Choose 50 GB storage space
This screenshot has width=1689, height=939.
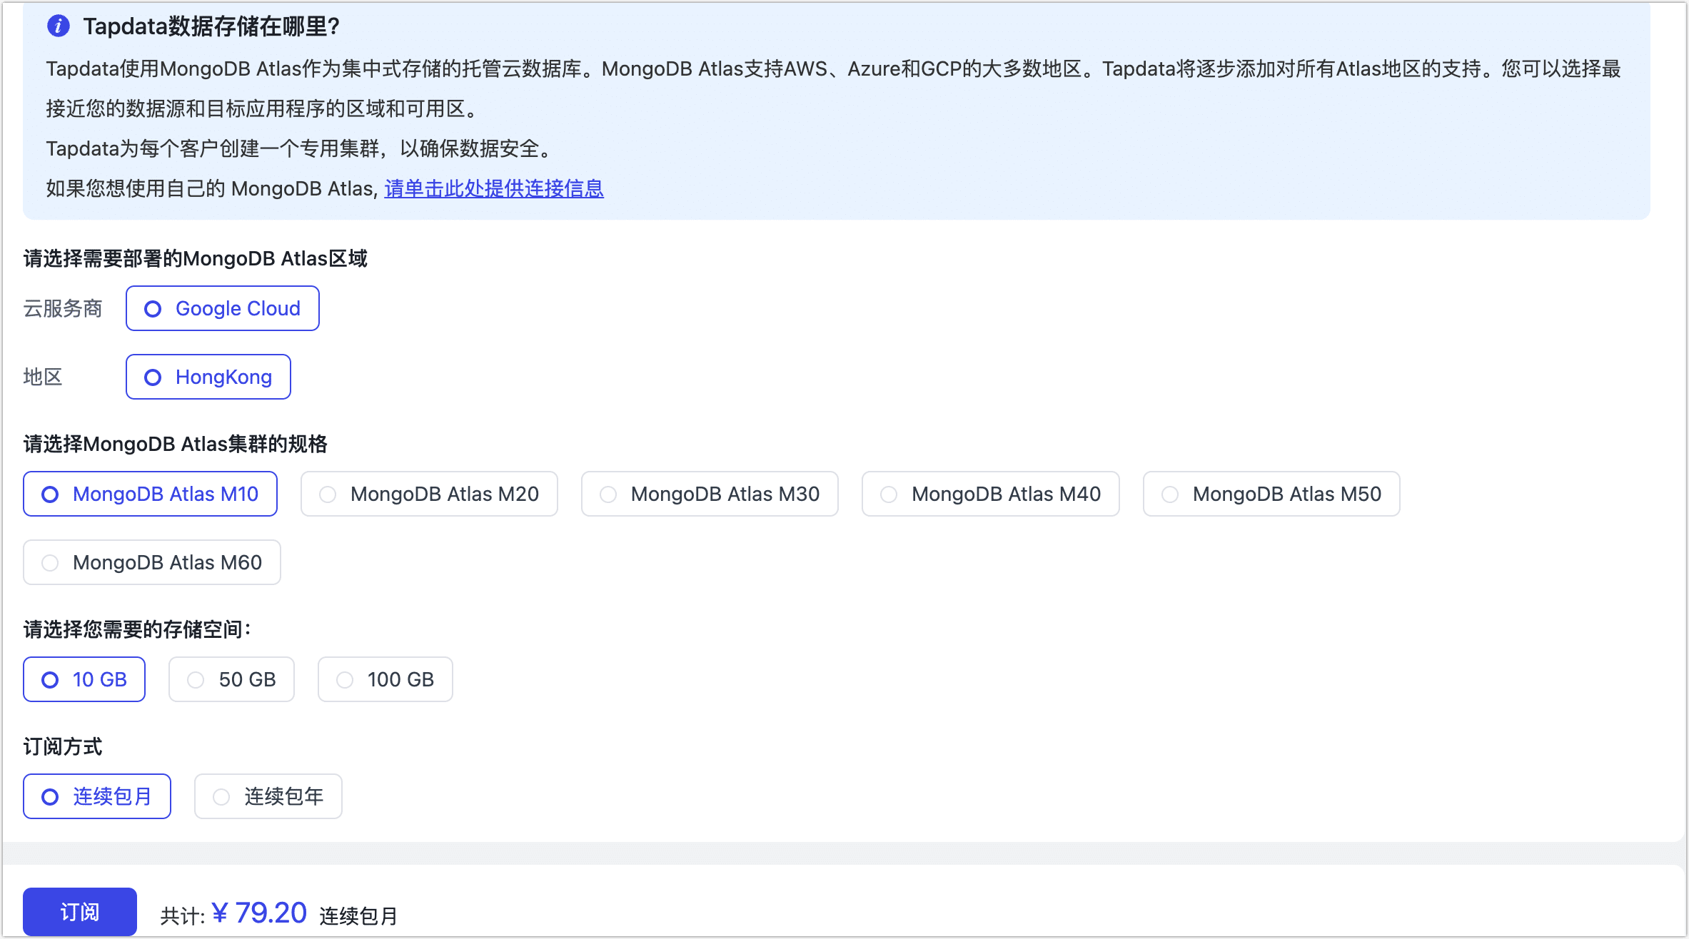tap(231, 679)
